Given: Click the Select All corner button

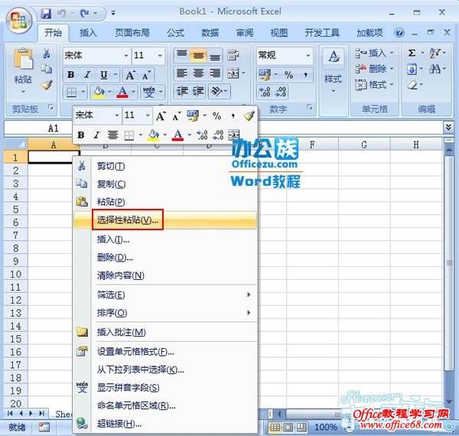Looking at the screenshot, I should pyautogui.click(x=16, y=145).
